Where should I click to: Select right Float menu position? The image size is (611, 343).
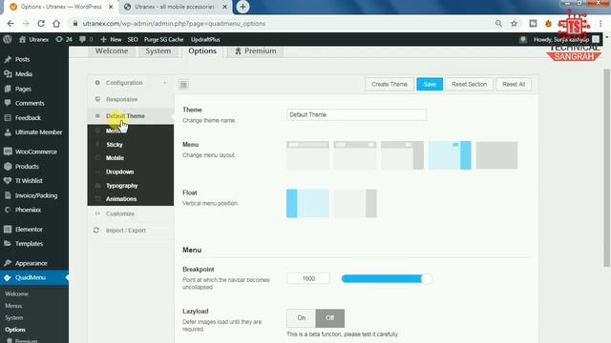pyautogui.click(x=355, y=203)
